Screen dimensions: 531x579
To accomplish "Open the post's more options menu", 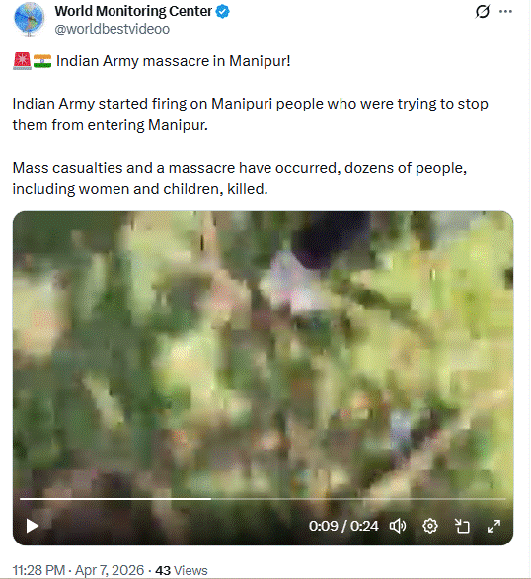I will pos(505,12).
